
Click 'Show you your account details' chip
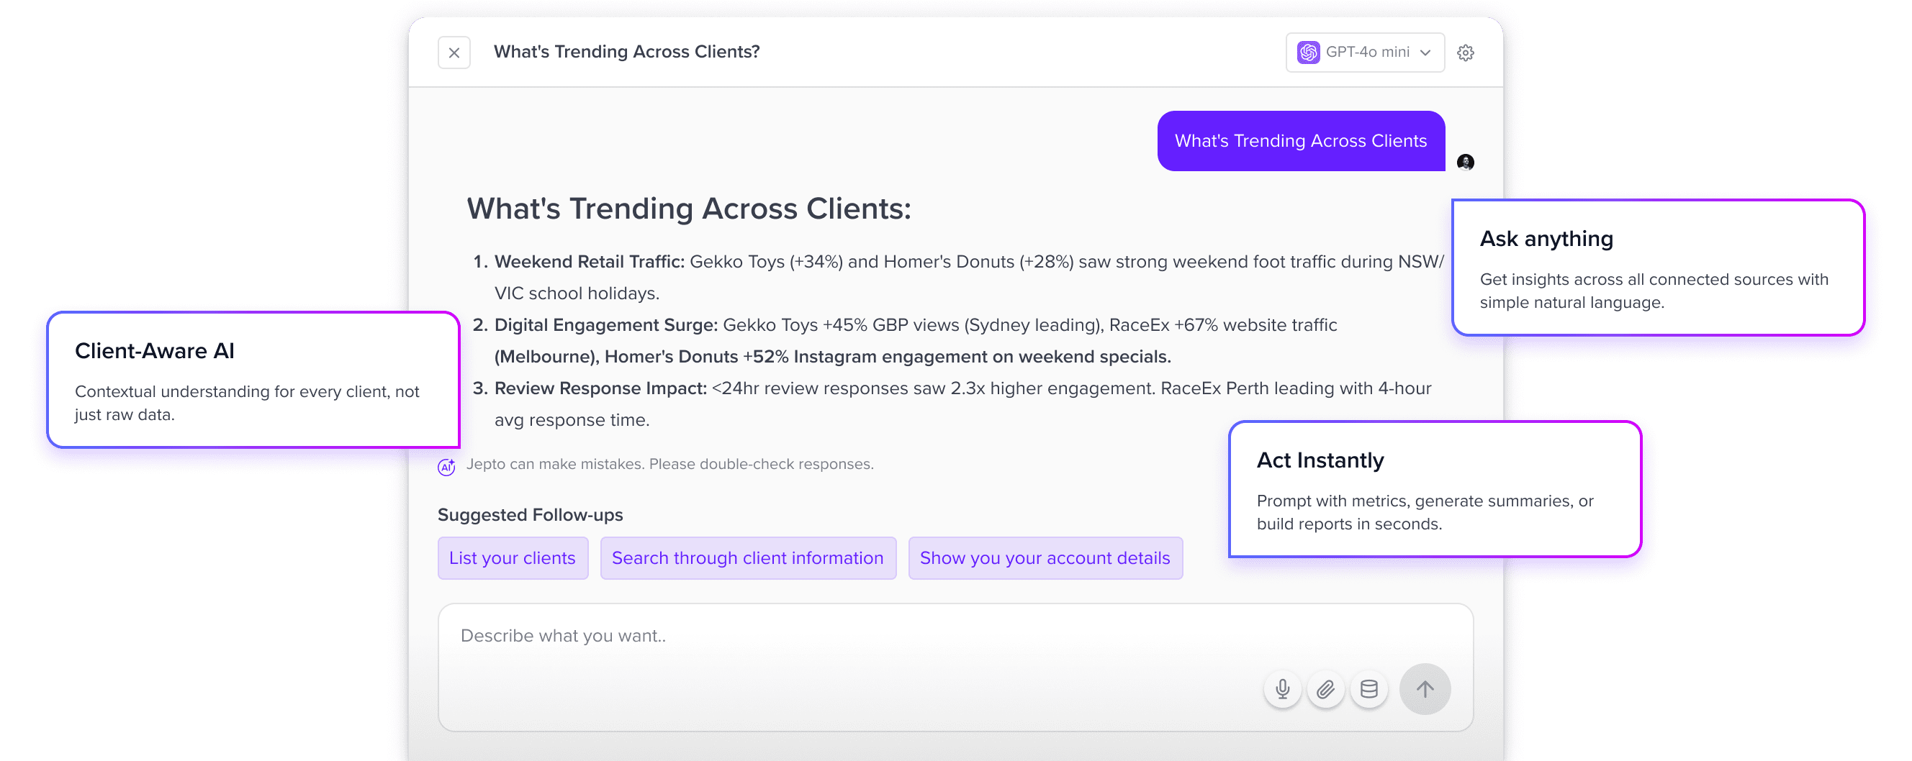pyautogui.click(x=1045, y=557)
